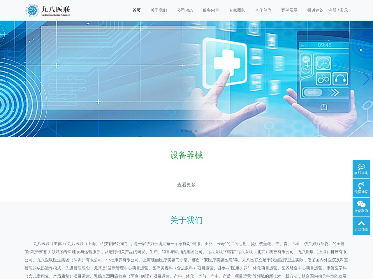Go back with banner previous arrow
This screenshot has height=279, width=373.
[6, 79]
